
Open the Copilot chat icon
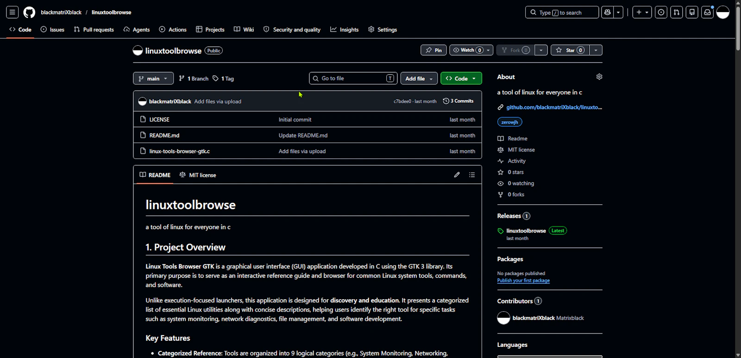coord(608,13)
